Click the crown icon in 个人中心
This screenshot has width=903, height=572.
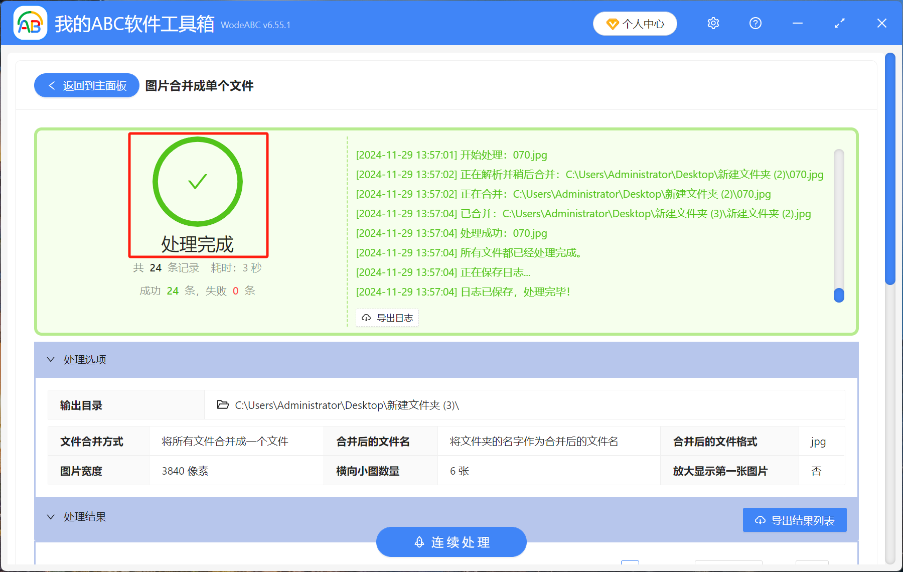click(x=612, y=23)
